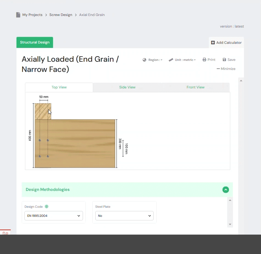Click the methodologies scrollbar up arrow
The height and width of the screenshot is (254, 261).
(230, 200)
